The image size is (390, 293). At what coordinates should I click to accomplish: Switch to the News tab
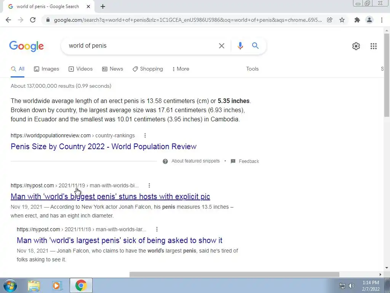(112, 69)
